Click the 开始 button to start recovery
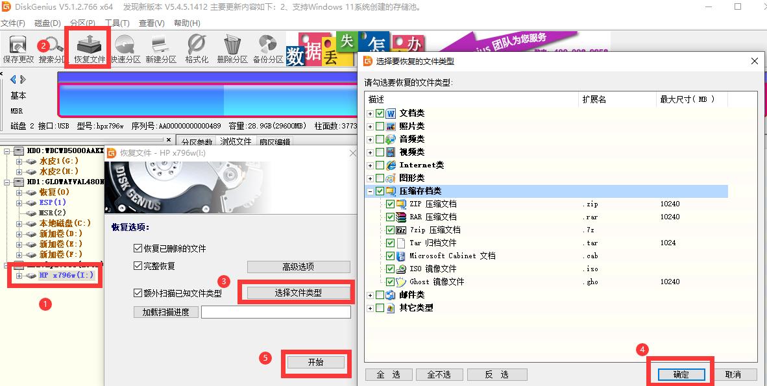The image size is (767, 386). pos(315,363)
